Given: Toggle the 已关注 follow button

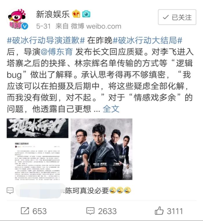Looking at the screenshot, I should [177, 17].
